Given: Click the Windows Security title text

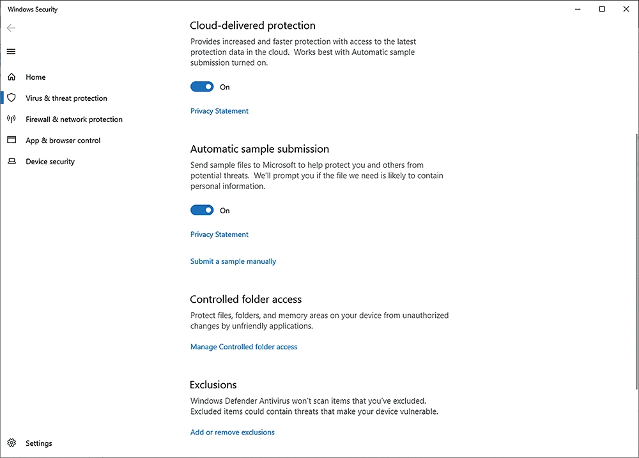Looking at the screenshot, I should [x=33, y=10].
